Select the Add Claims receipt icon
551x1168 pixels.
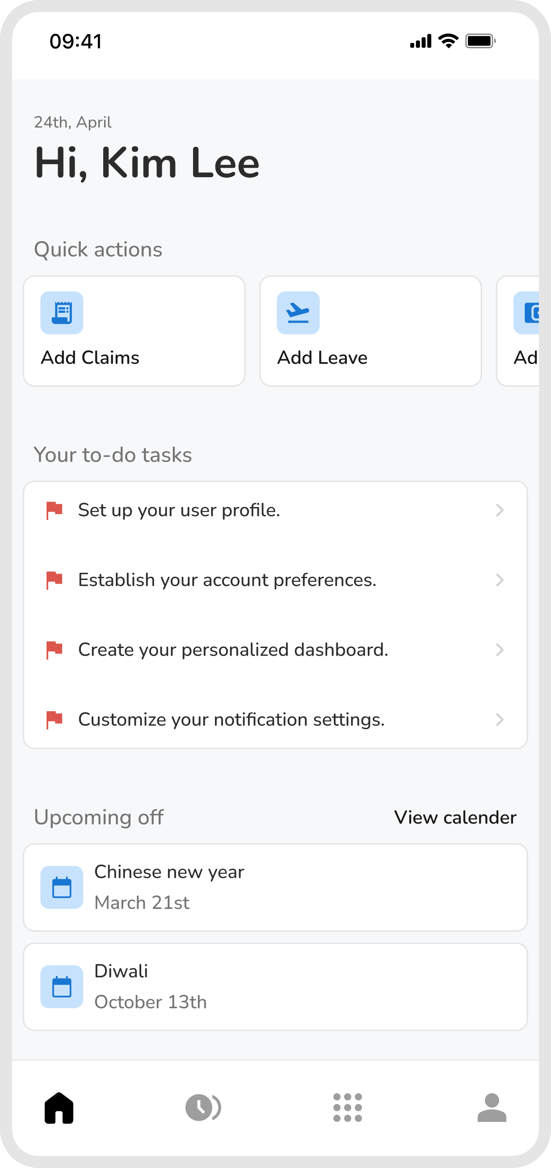(x=62, y=312)
